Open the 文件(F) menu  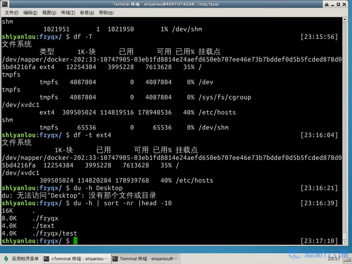click(x=11, y=13)
